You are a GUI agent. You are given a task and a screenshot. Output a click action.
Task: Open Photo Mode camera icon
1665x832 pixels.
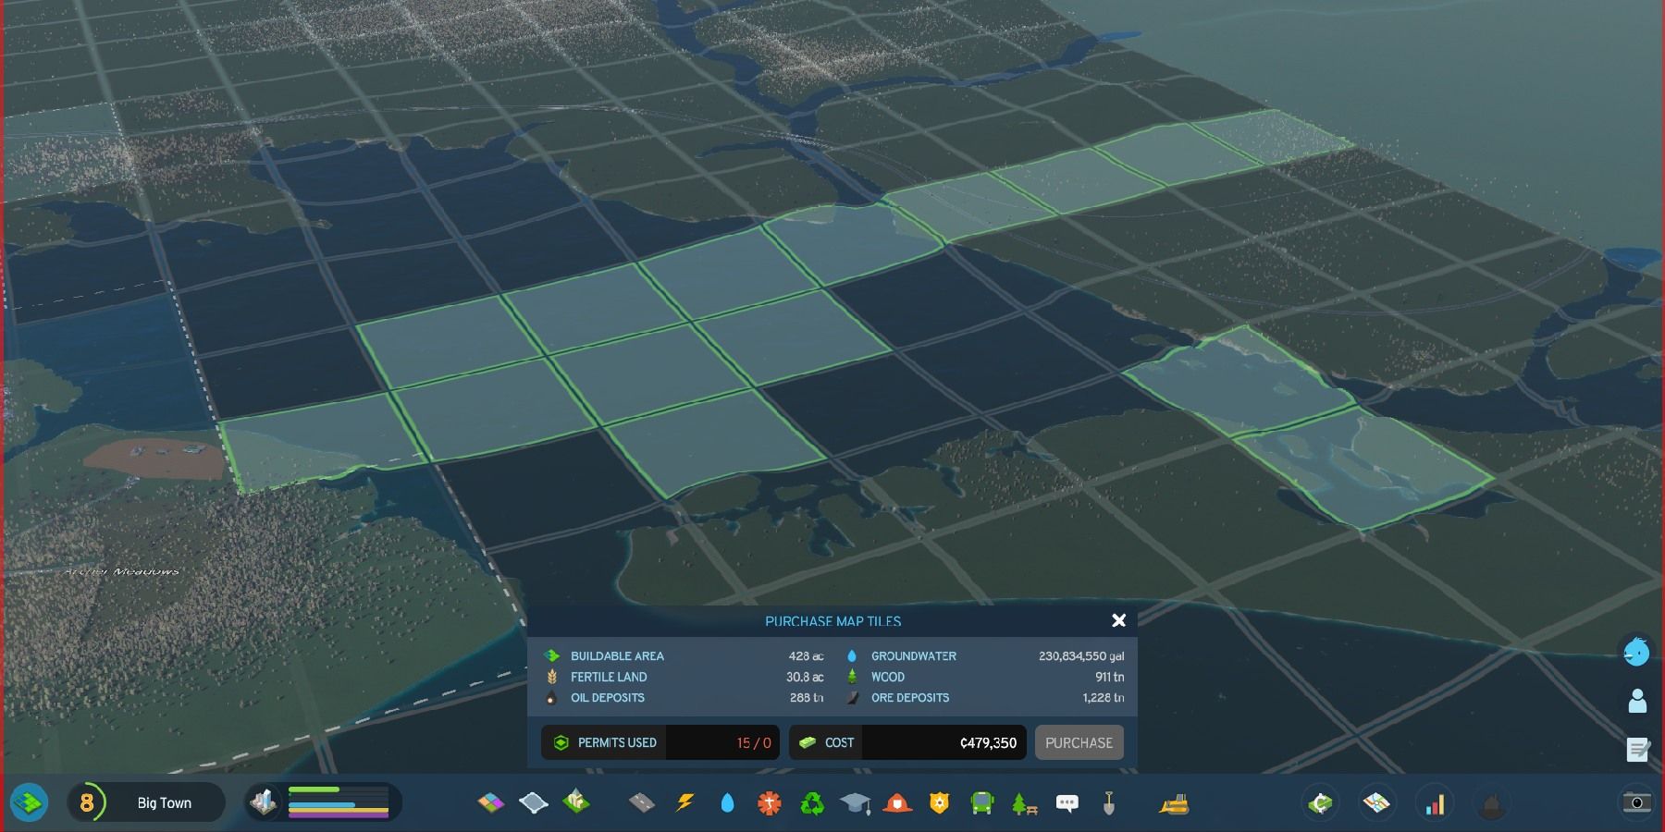click(1636, 802)
